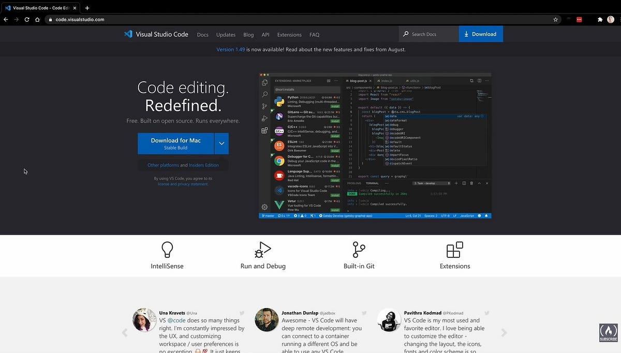Click the blue Download button in the header
The width and height of the screenshot is (621, 353).
point(480,34)
